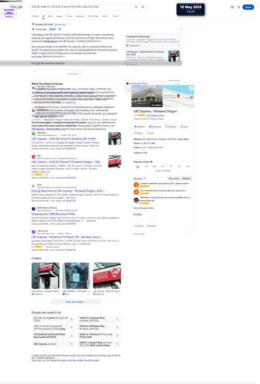Click the Yelp result thumbnail image
Screen dimensions: 260x384
[114, 162]
